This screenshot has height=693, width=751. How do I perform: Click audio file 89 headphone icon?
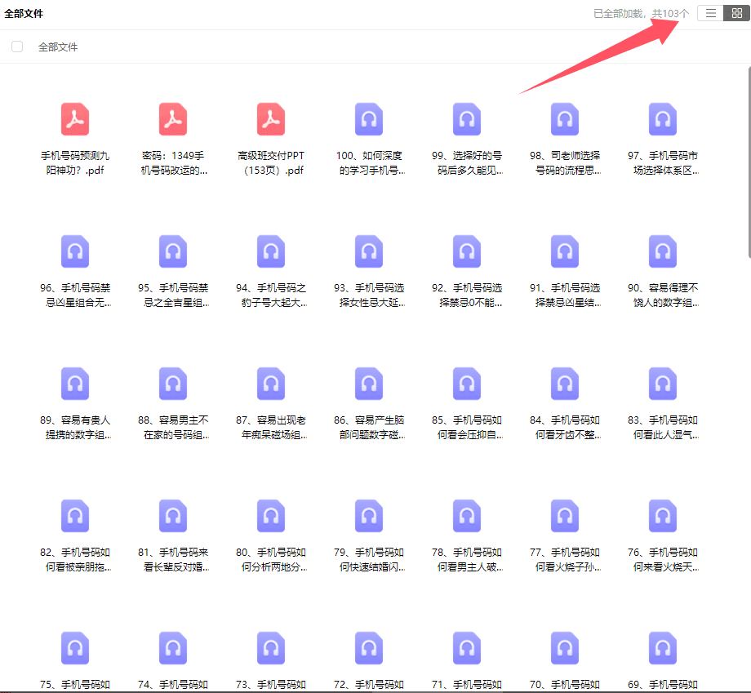point(75,384)
